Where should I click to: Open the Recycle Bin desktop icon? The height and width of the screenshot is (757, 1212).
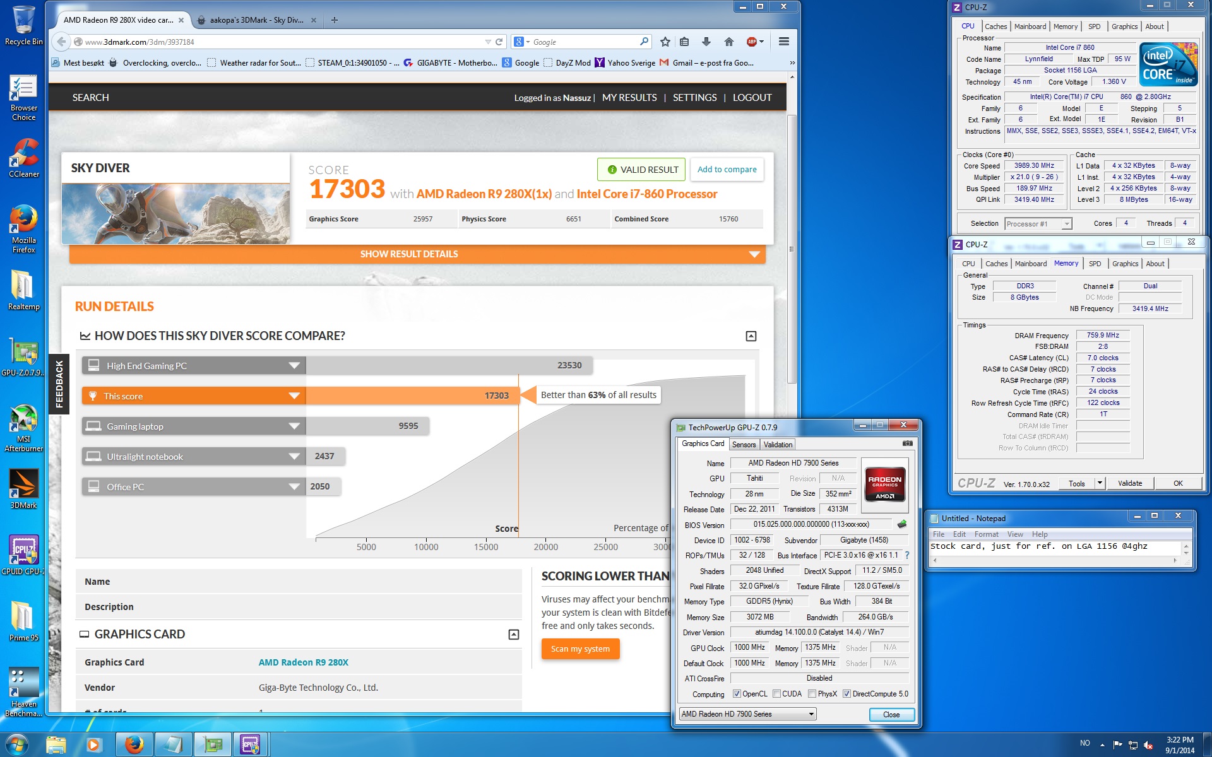[x=23, y=25]
